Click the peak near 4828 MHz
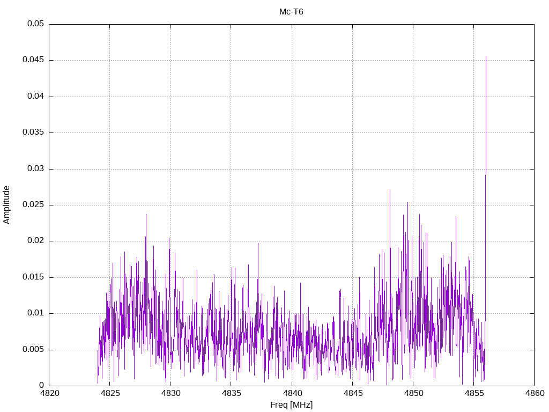Image resolution: width=549 pixels, height=412 pixels. pyautogui.click(x=146, y=215)
